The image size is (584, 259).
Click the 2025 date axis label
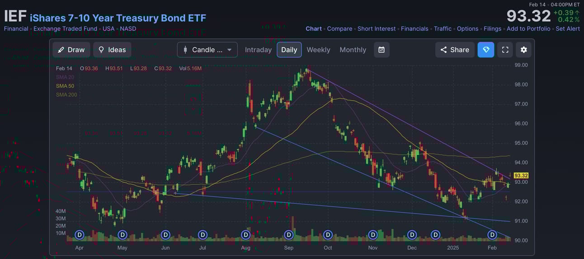(453, 248)
